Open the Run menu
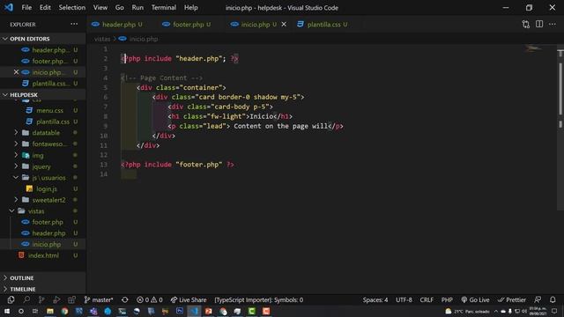This screenshot has height=317, width=564. click(x=137, y=8)
